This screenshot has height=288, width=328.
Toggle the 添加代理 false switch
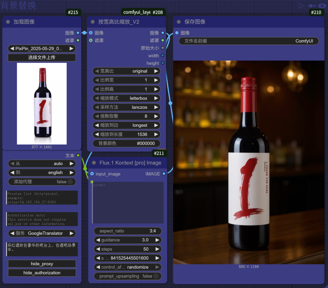tap(70, 182)
